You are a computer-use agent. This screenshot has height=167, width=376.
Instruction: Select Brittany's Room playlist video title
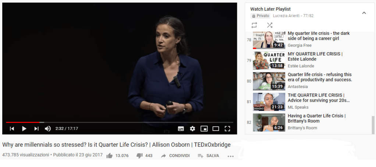pyautogui.click(x=316, y=119)
